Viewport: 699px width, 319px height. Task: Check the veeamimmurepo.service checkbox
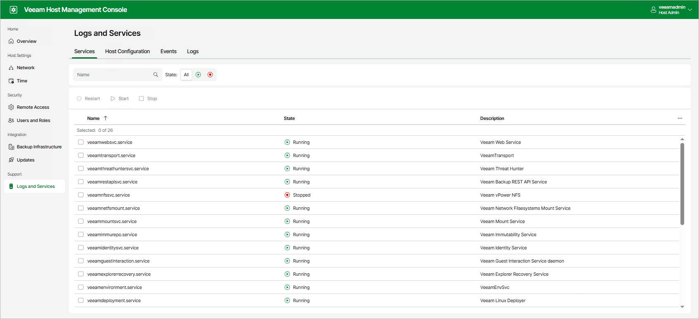81,235
